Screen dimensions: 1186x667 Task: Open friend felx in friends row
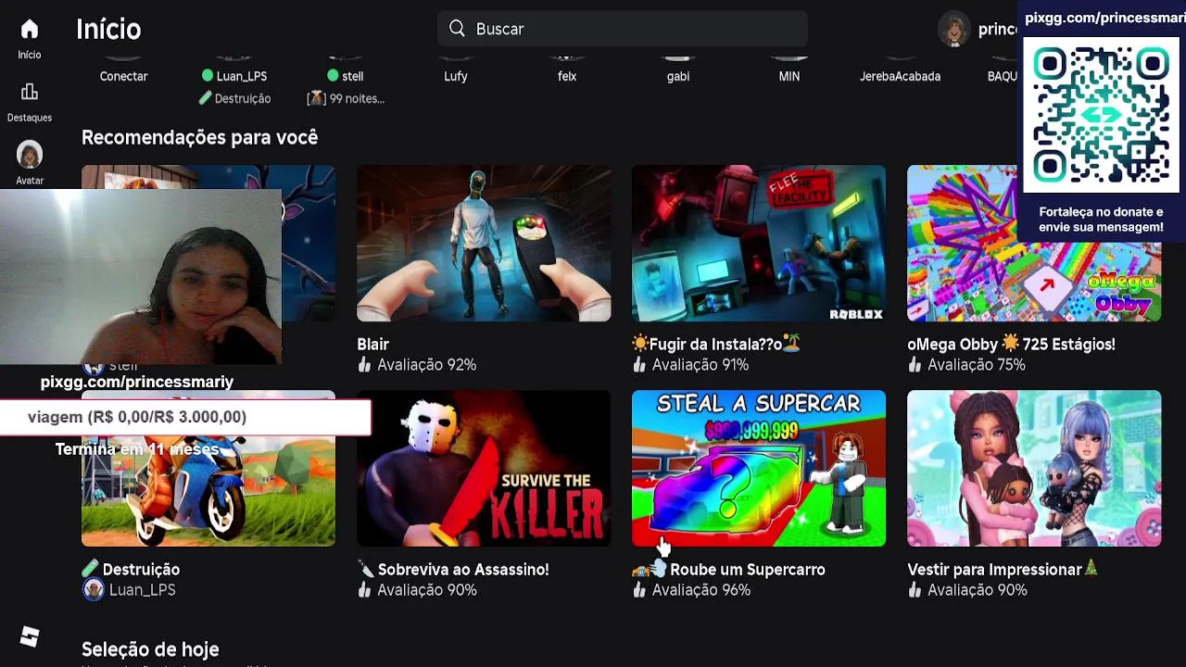[567, 76]
